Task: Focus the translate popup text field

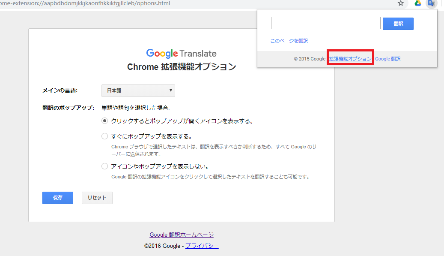Action: coord(326,23)
